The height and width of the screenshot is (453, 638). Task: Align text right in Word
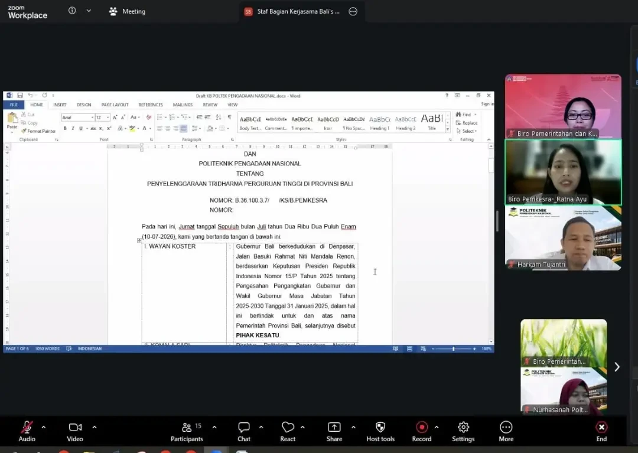(x=176, y=129)
